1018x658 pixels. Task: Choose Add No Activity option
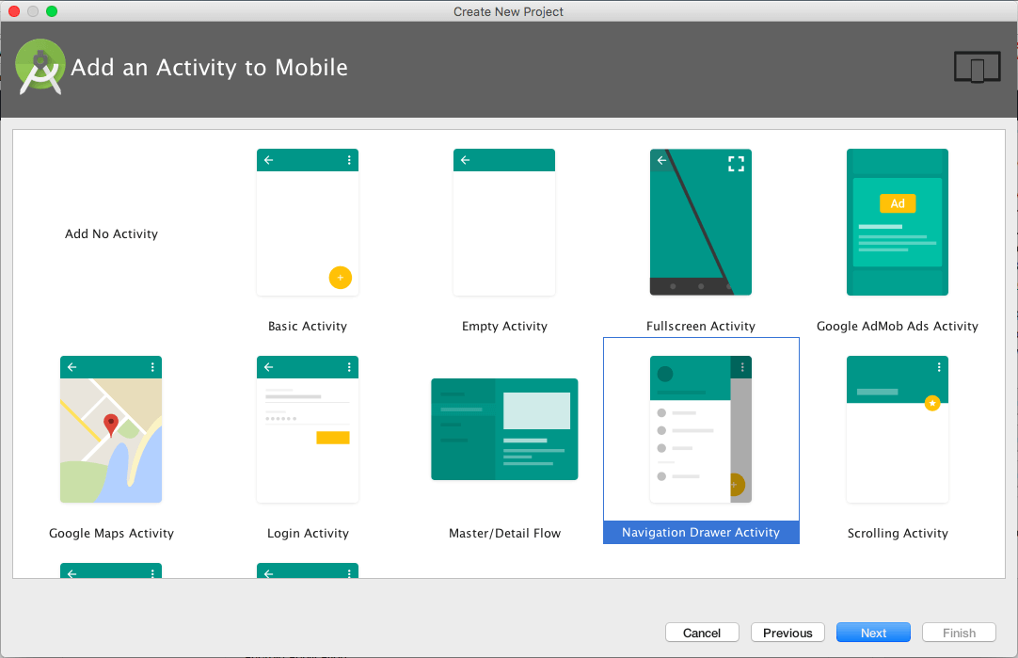[x=111, y=233]
